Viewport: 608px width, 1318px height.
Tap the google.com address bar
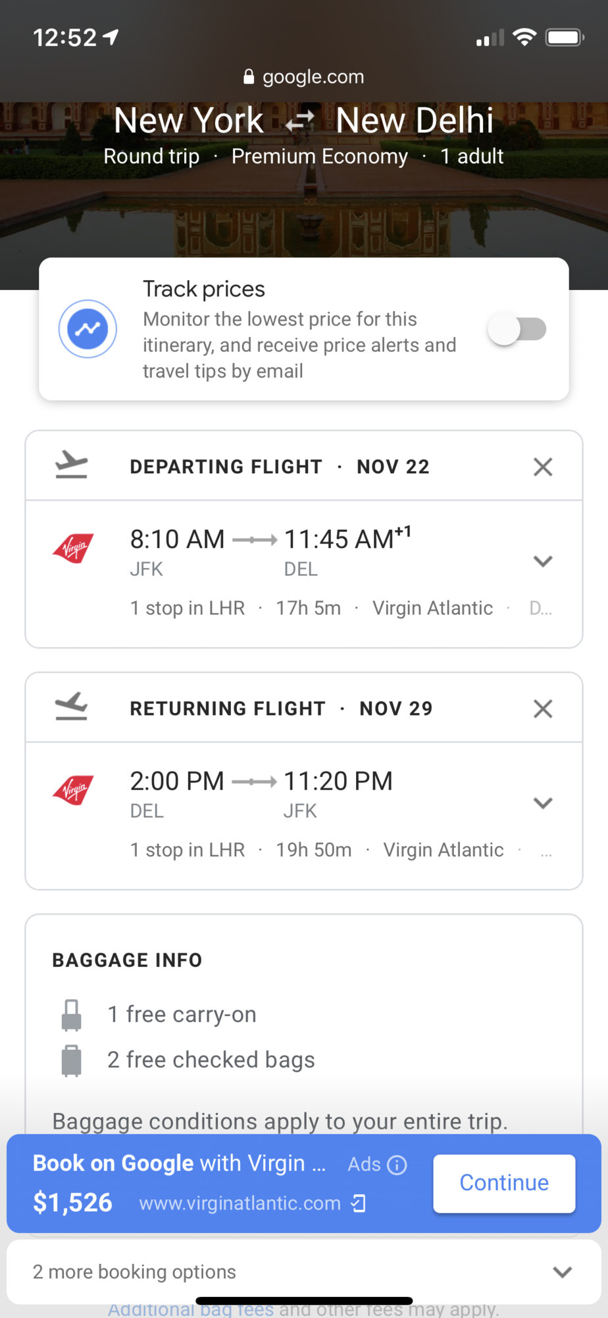pyautogui.click(x=304, y=76)
